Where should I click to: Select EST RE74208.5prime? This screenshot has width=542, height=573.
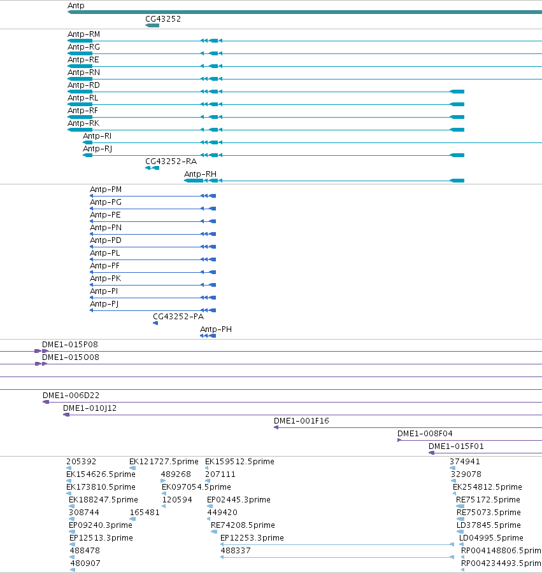tap(243, 525)
